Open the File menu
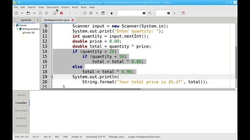The width and height of the screenshot is (250, 140). (x=16, y=7)
